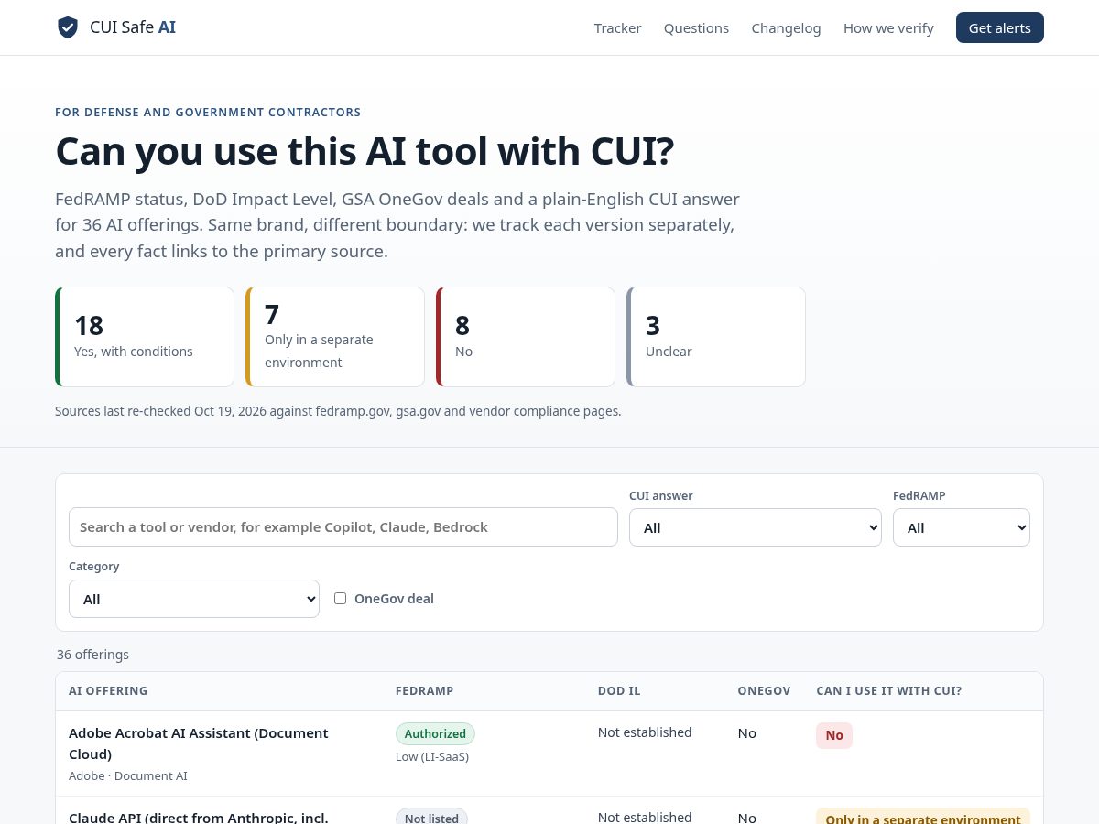This screenshot has width=1099, height=824.
Task: Open the Claude API row title
Action: click(199, 818)
